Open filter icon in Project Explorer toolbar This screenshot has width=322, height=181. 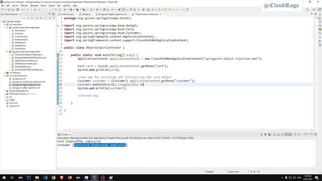pos(45,18)
